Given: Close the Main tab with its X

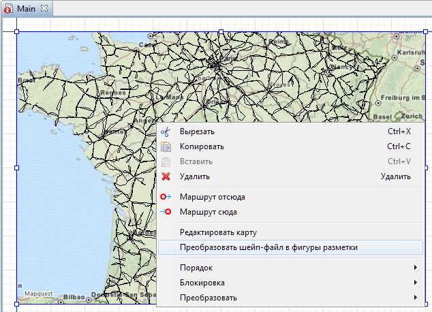Looking at the screenshot, I should point(44,9).
